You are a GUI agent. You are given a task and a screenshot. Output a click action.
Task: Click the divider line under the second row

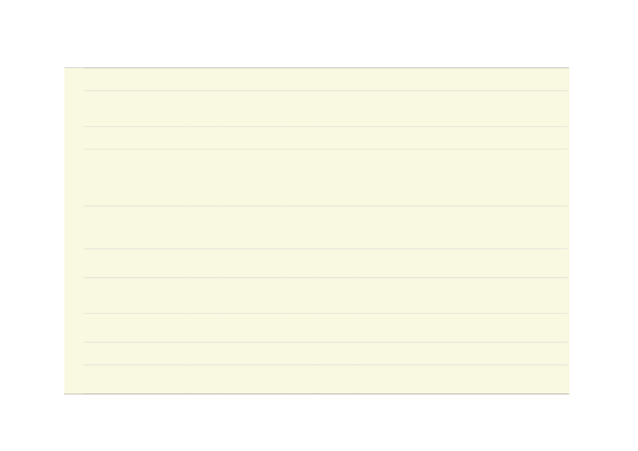325,127
